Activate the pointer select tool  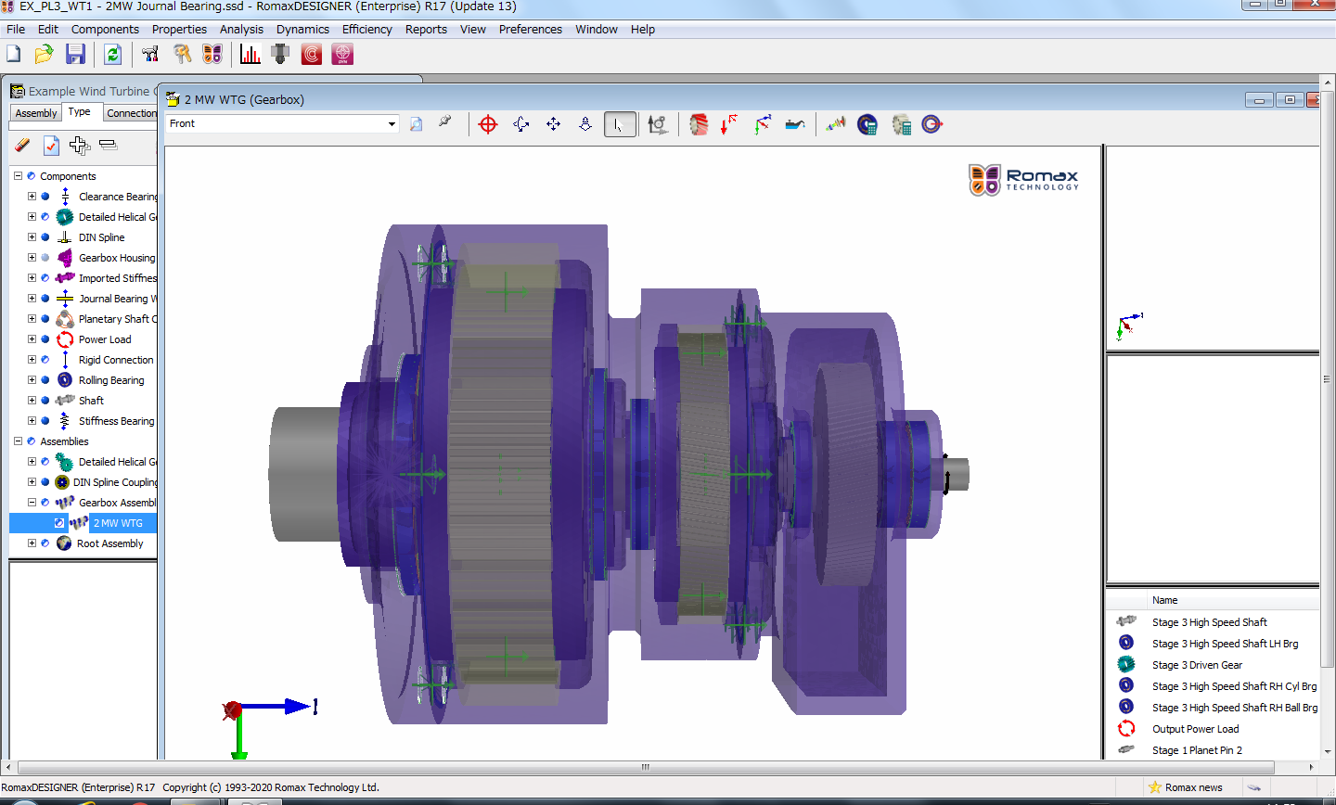coord(620,124)
